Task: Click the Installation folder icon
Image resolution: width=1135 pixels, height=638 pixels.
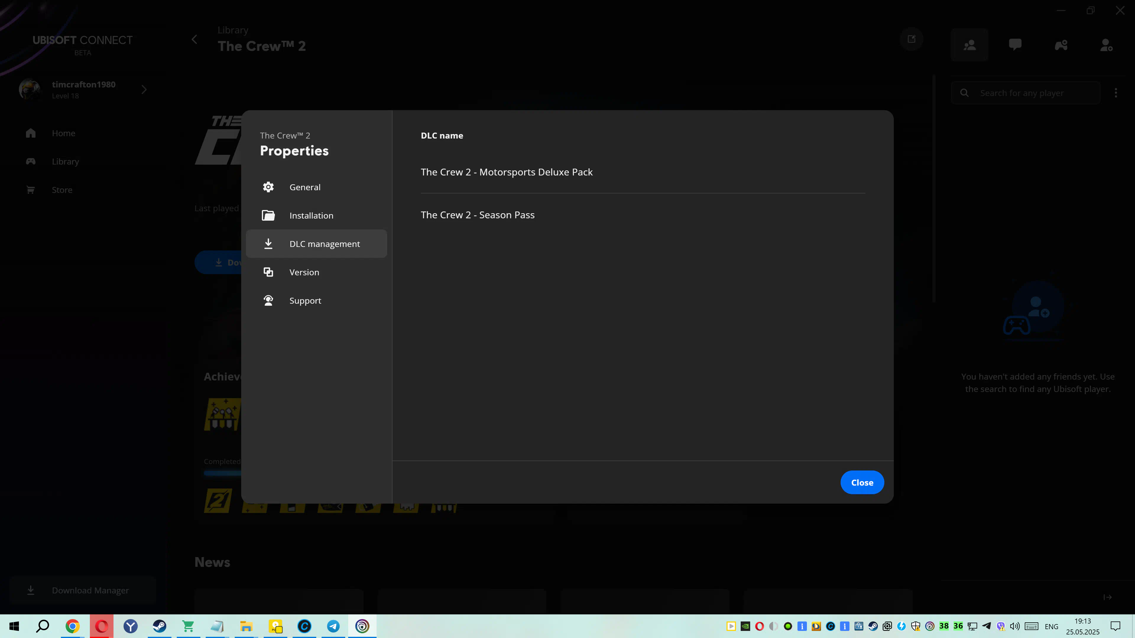Action: tap(268, 215)
